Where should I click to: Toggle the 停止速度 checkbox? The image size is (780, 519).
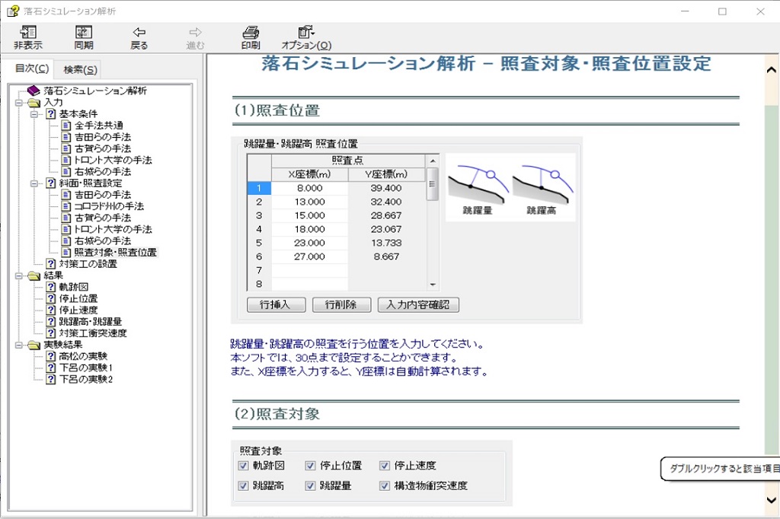385,466
